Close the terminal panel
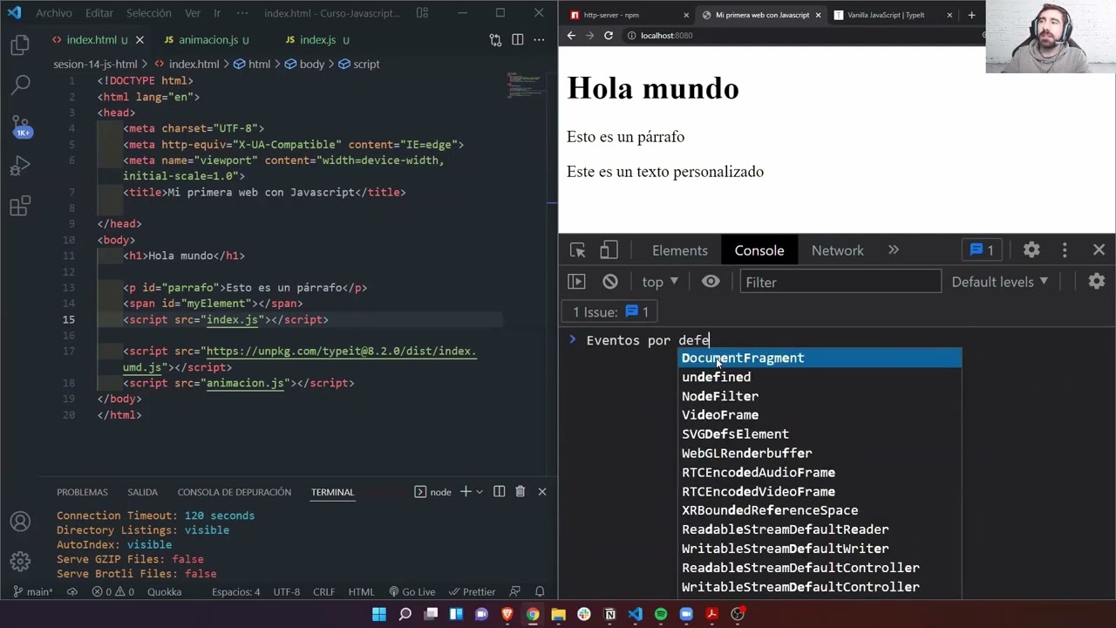This screenshot has width=1116, height=628. point(542,492)
